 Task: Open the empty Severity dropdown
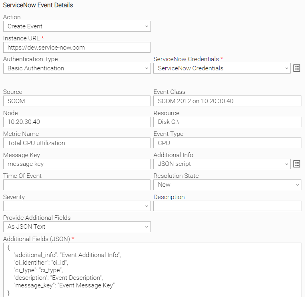coord(77,206)
